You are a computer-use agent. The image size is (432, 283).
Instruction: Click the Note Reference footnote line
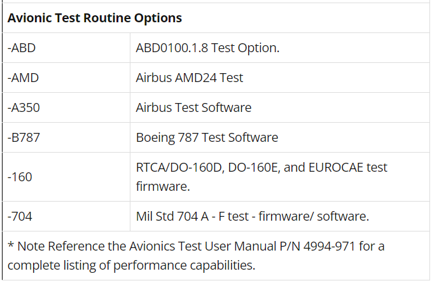click(x=196, y=246)
